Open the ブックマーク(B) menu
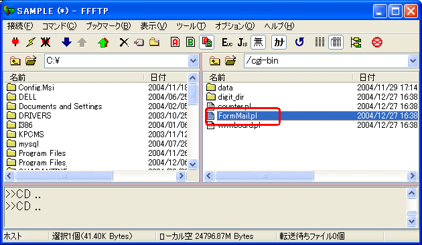 point(109,26)
